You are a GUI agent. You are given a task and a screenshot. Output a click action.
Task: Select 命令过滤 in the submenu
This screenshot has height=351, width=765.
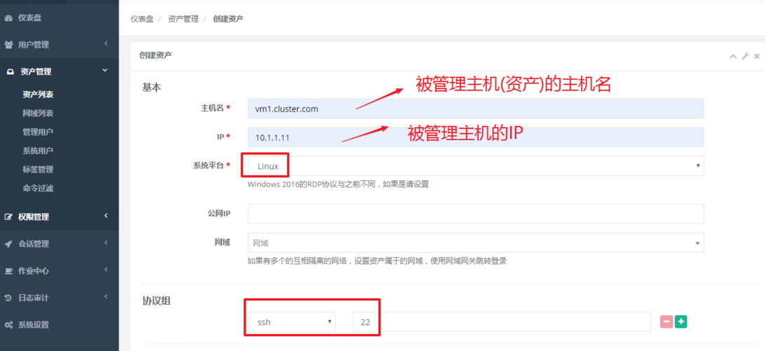coord(38,188)
